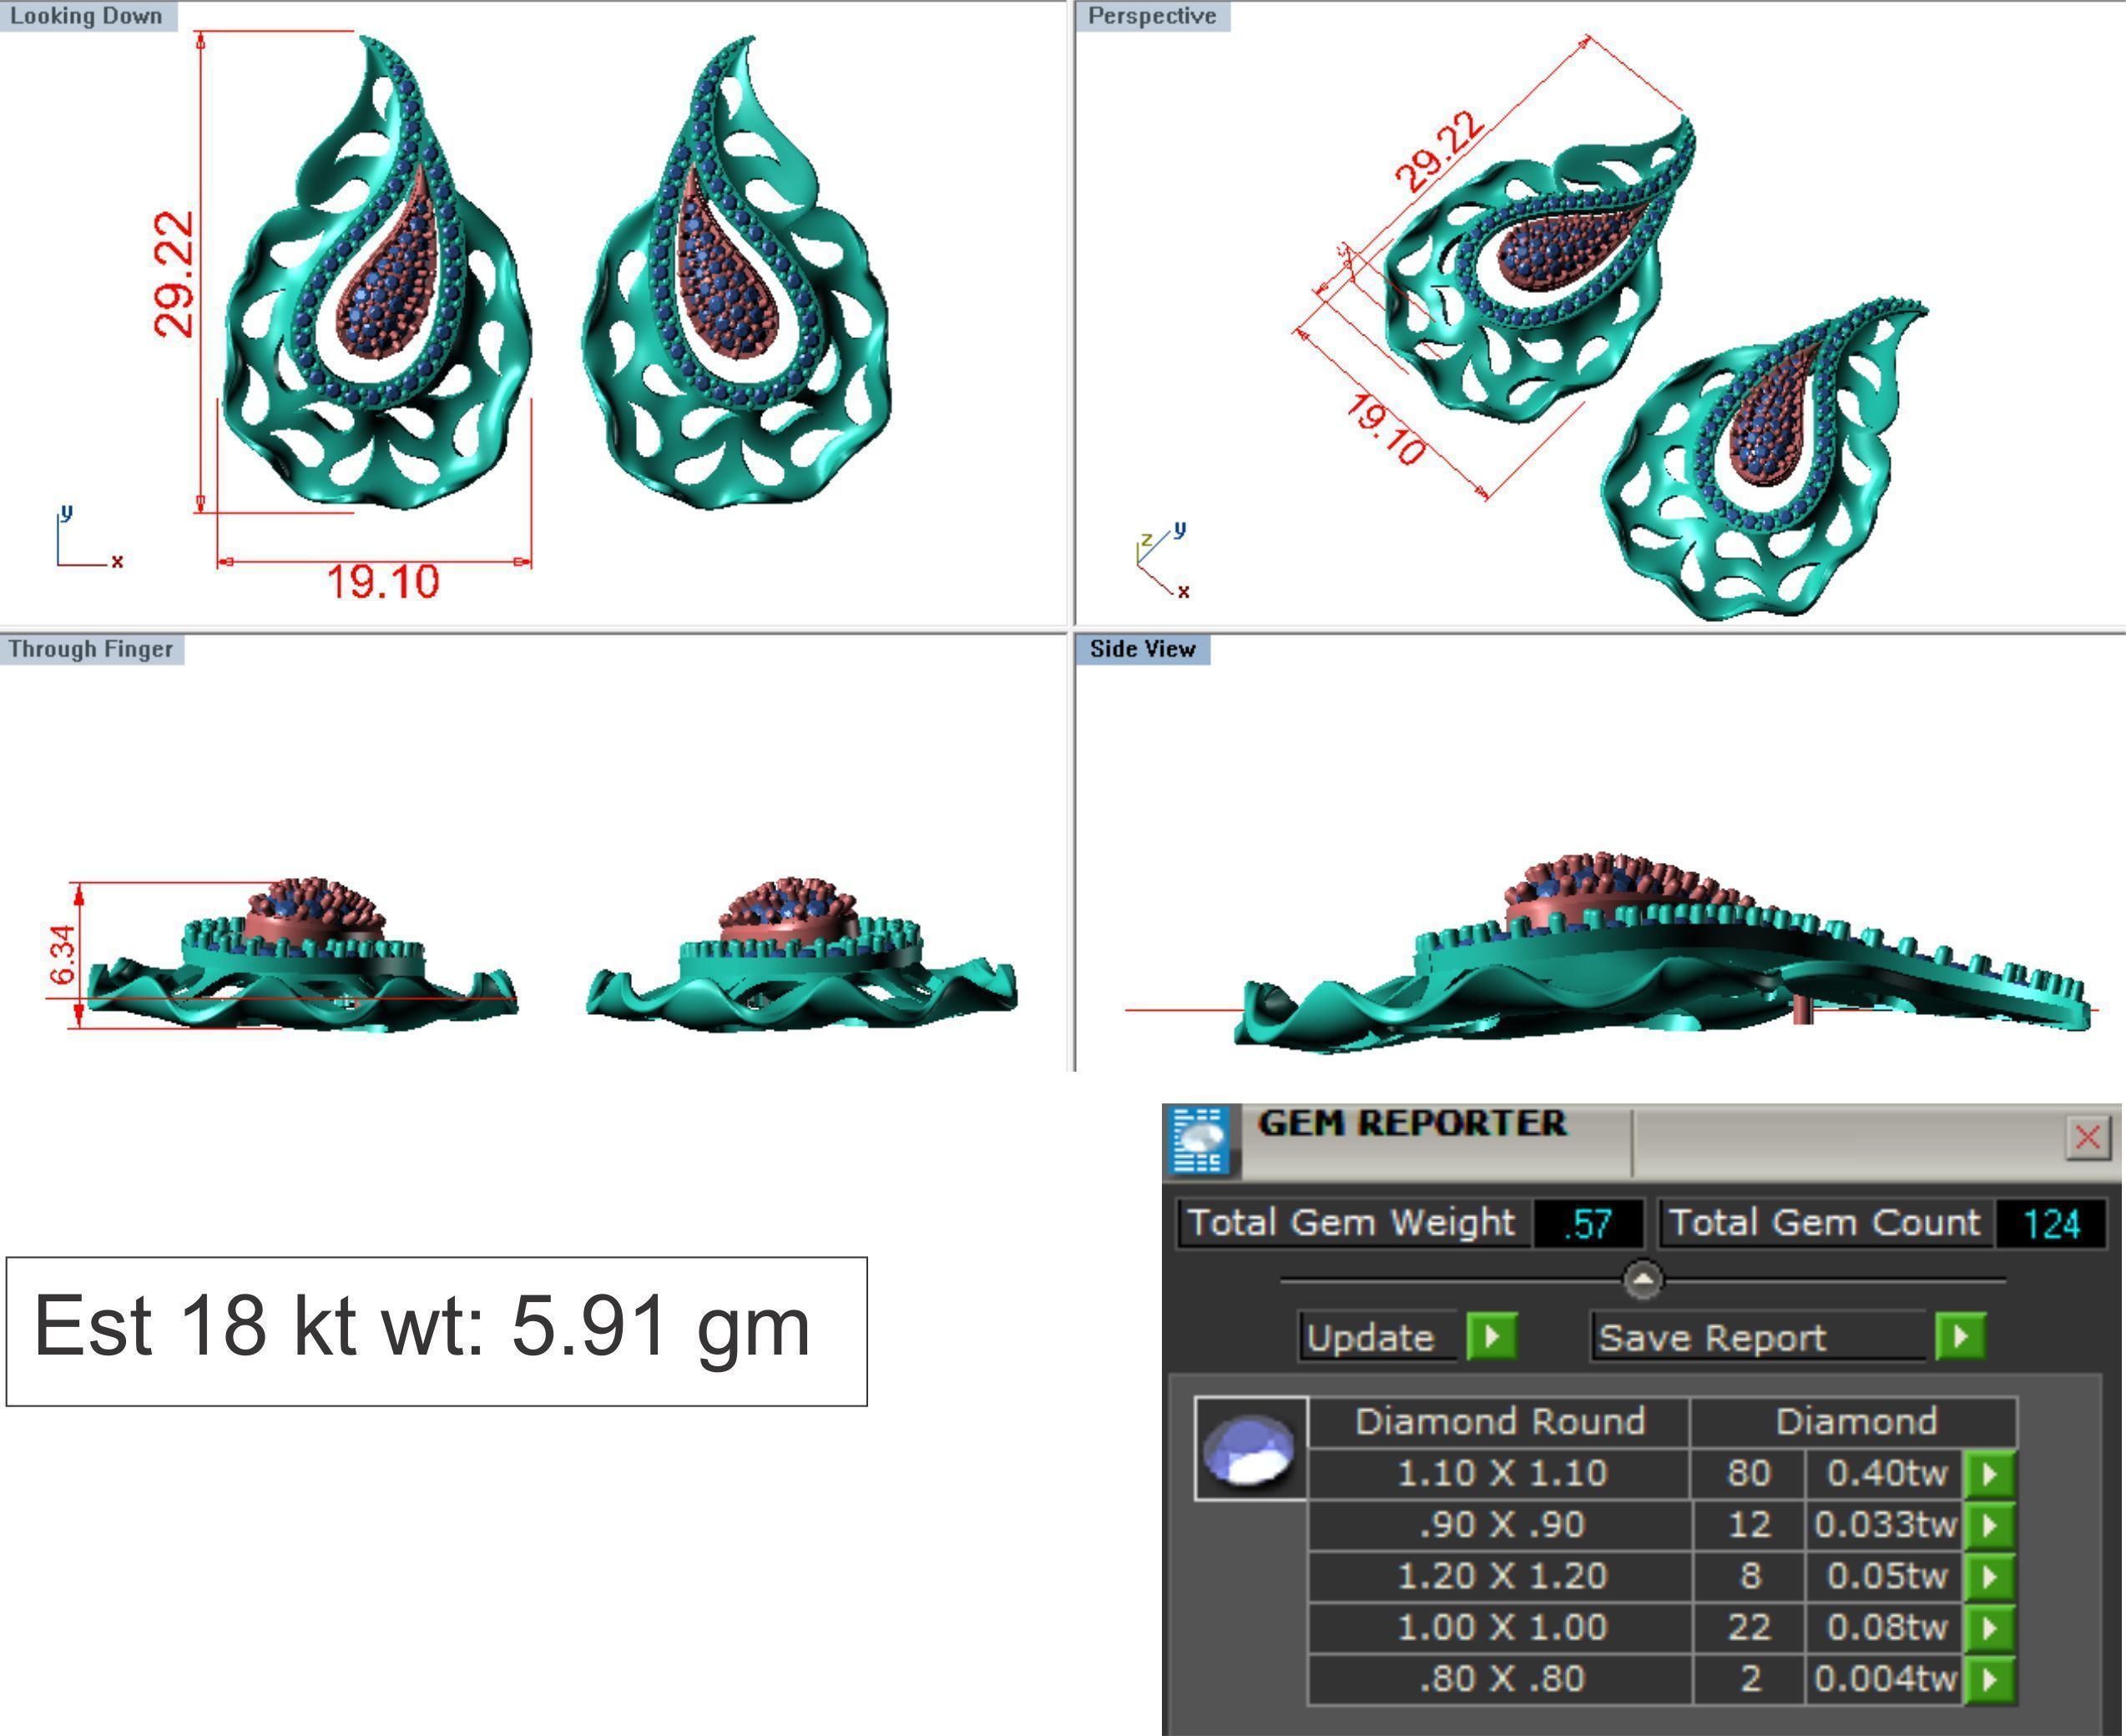Click the Save Report button
The image size is (2126, 1736).
pos(1758,1337)
